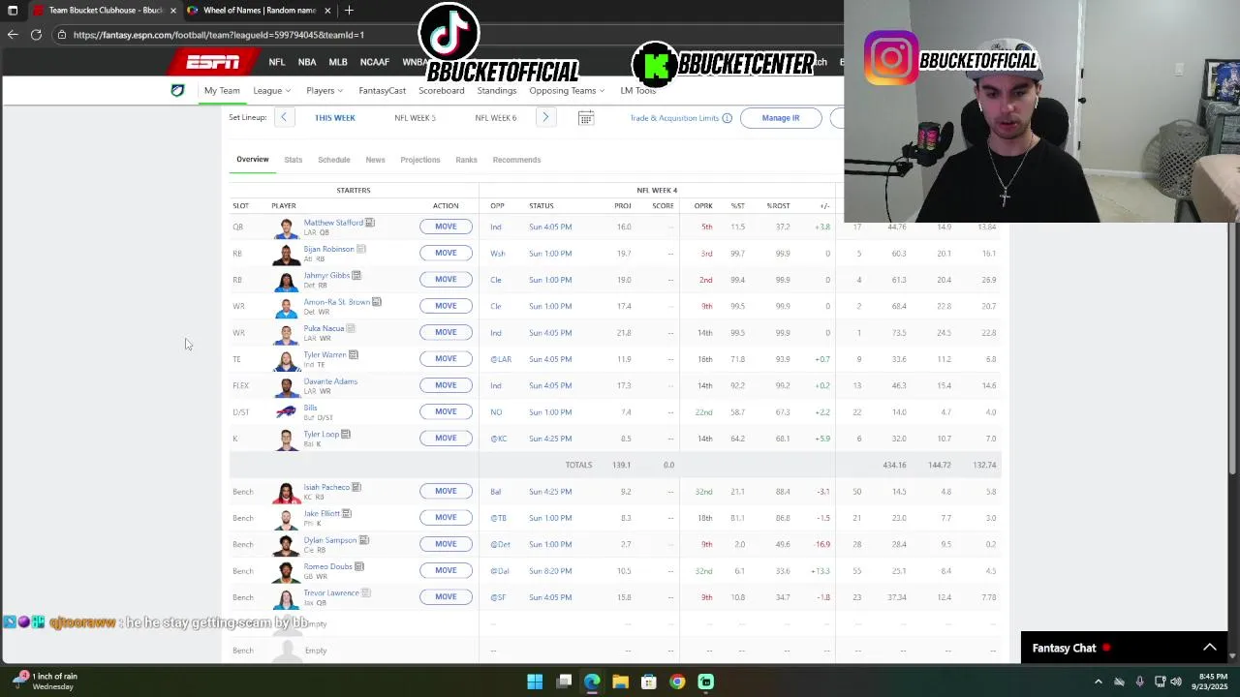Image resolution: width=1240 pixels, height=697 pixels.
Task: Open Tyler Loop's player news icon
Action: (x=346, y=434)
